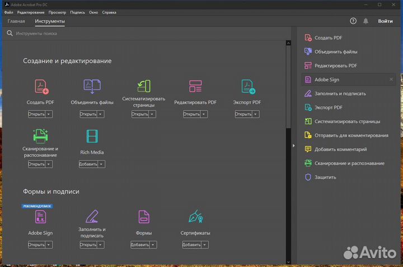Click the scrollbar up arrow of tools list
The width and height of the screenshot is (403, 267).
pyautogui.click(x=288, y=43)
